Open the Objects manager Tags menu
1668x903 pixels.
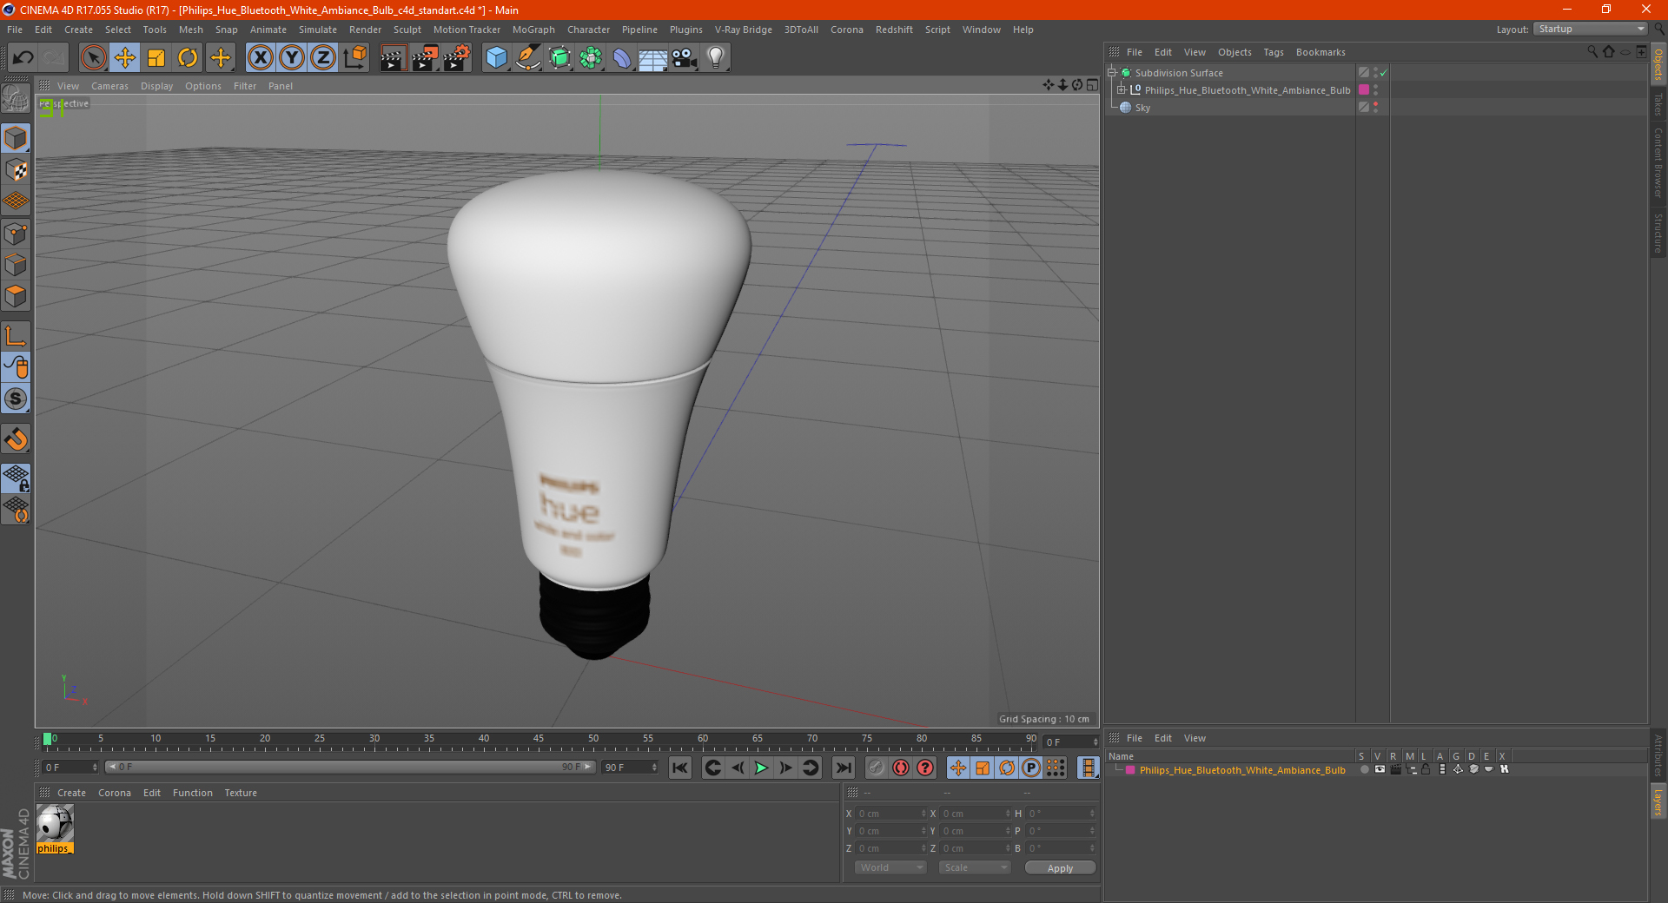pyautogui.click(x=1273, y=52)
